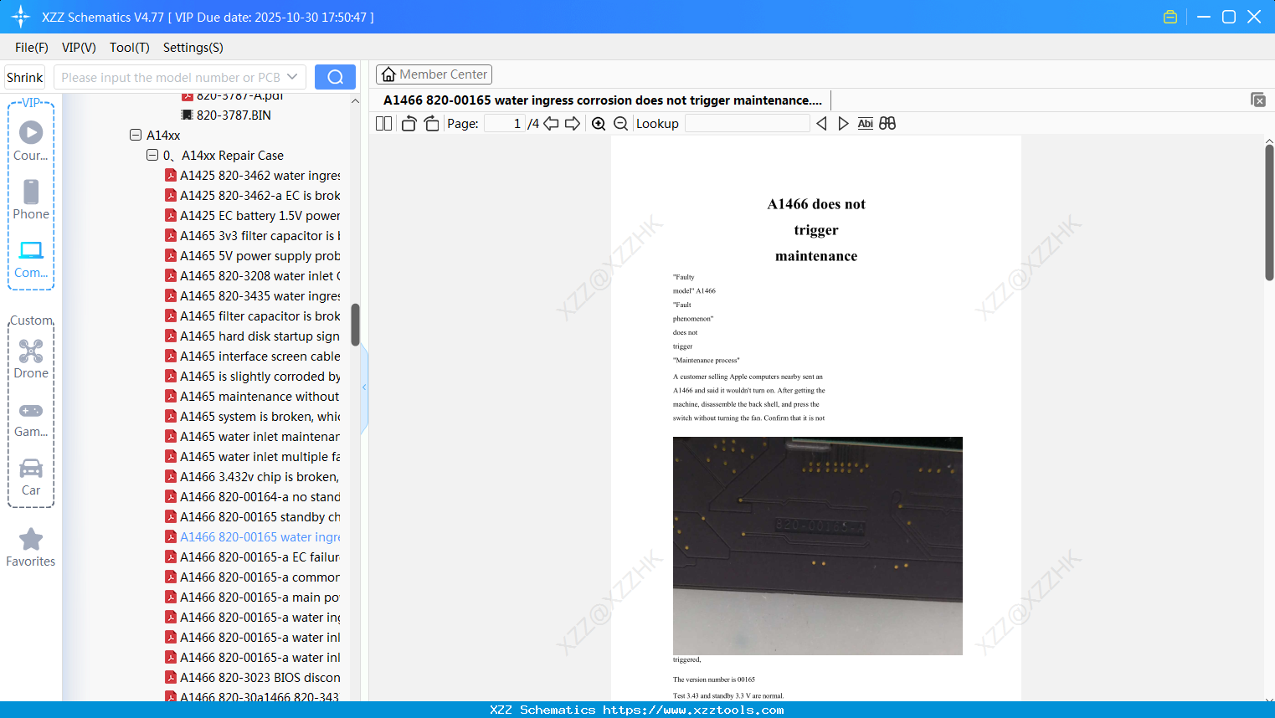Open A1425 820-3462 water ingress case
This screenshot has width=1275, height=718.
pyautogui.click(x=253, y=175)
